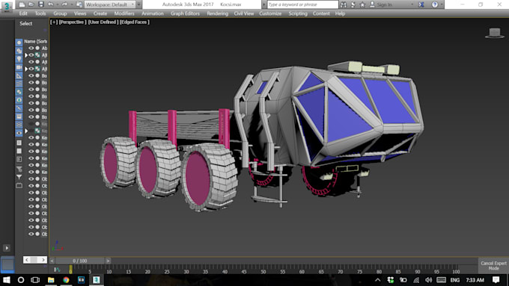Open the Scripting menu

(x=298, y=13)
